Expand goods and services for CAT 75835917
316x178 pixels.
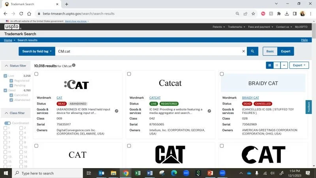point(117,111)
